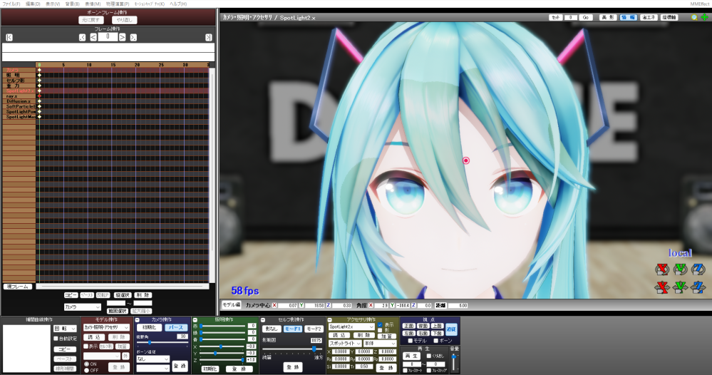Image resolution: width=712 pixels, height=375 pixels.
Task: Adjust the red 赤 light slider
Action: [223, 326]
